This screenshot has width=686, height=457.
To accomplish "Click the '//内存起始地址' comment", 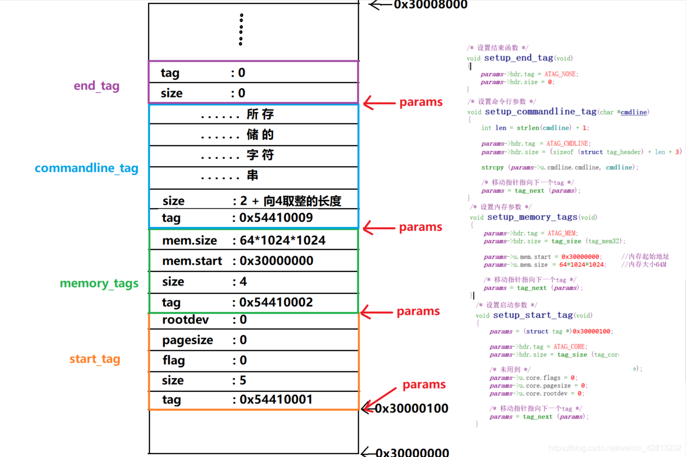I will 645,257.
